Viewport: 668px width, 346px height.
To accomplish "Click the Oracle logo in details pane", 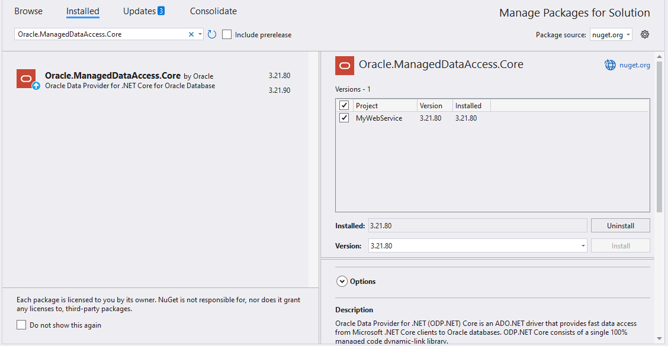I will pyautogui.click(x=345, y=65).
